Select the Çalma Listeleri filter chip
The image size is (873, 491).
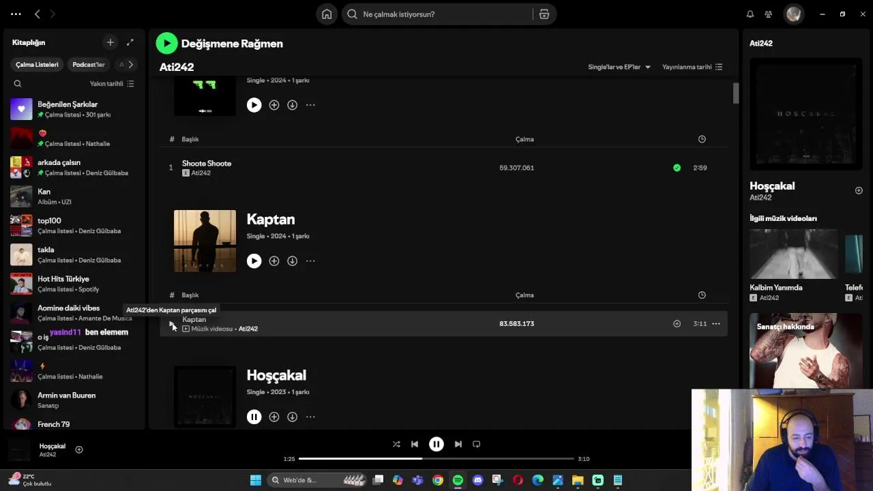38,65
